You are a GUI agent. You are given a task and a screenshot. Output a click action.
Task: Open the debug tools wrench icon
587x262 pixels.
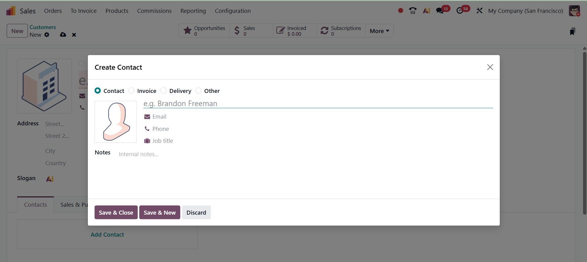(x=479, y=11)
